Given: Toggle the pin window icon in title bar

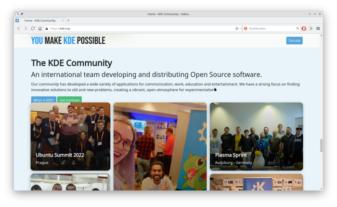Looking at the screenshot, I should pyautogui.click(x=22, y=14).
